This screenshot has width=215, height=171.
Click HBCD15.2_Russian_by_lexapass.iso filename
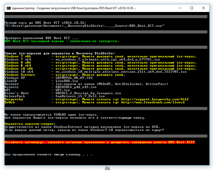pos(88,93)
